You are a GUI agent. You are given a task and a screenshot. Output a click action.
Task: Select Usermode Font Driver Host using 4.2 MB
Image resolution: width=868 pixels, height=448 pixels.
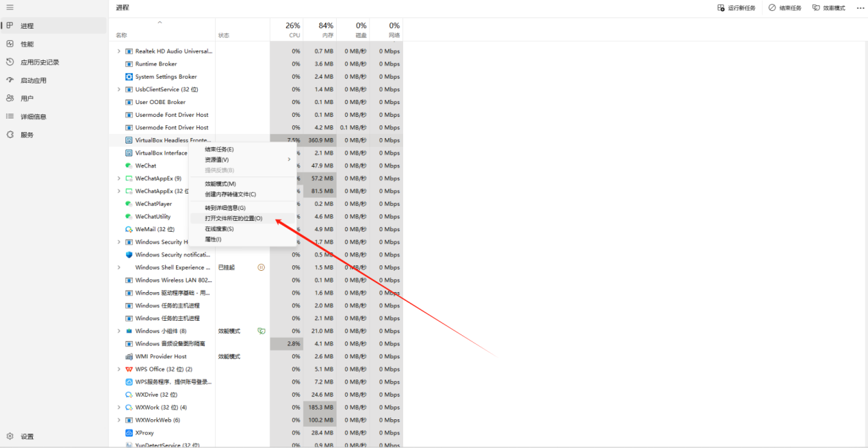click(x=257, y=128)
